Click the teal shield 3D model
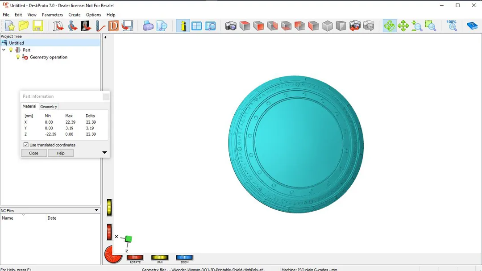 [296, 144]
